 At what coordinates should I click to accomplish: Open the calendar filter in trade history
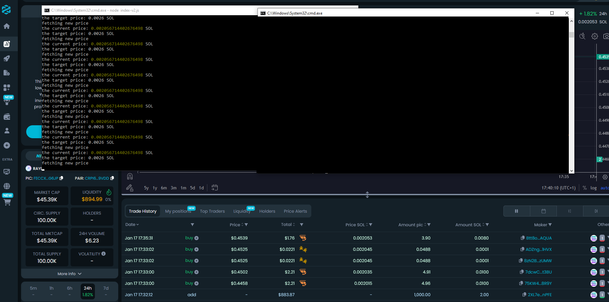pyautogui.click(x=543, y=211)
